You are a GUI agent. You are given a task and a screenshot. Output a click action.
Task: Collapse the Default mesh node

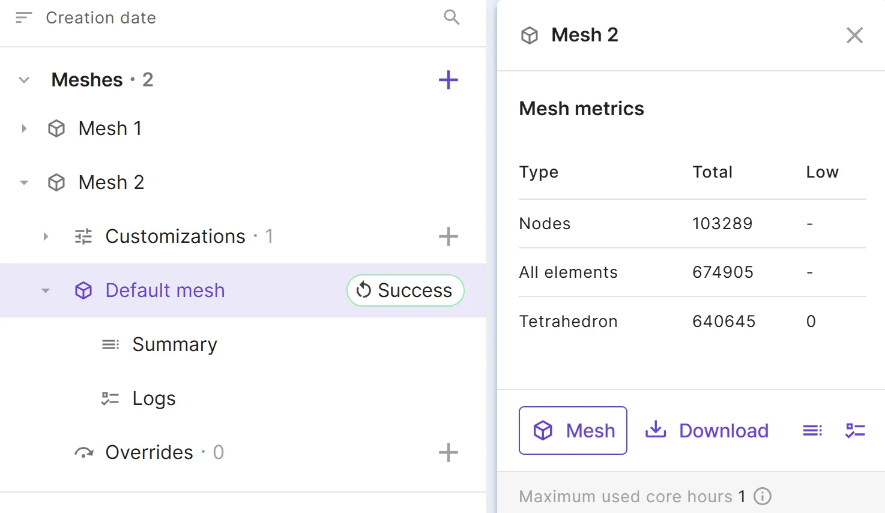[46, 290]
